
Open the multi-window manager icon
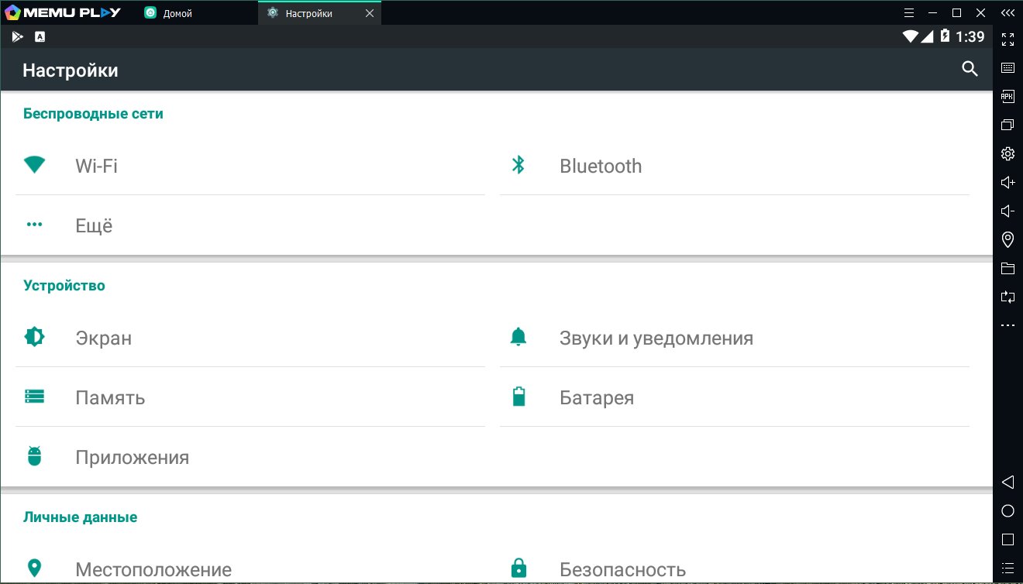point(1007,125)
